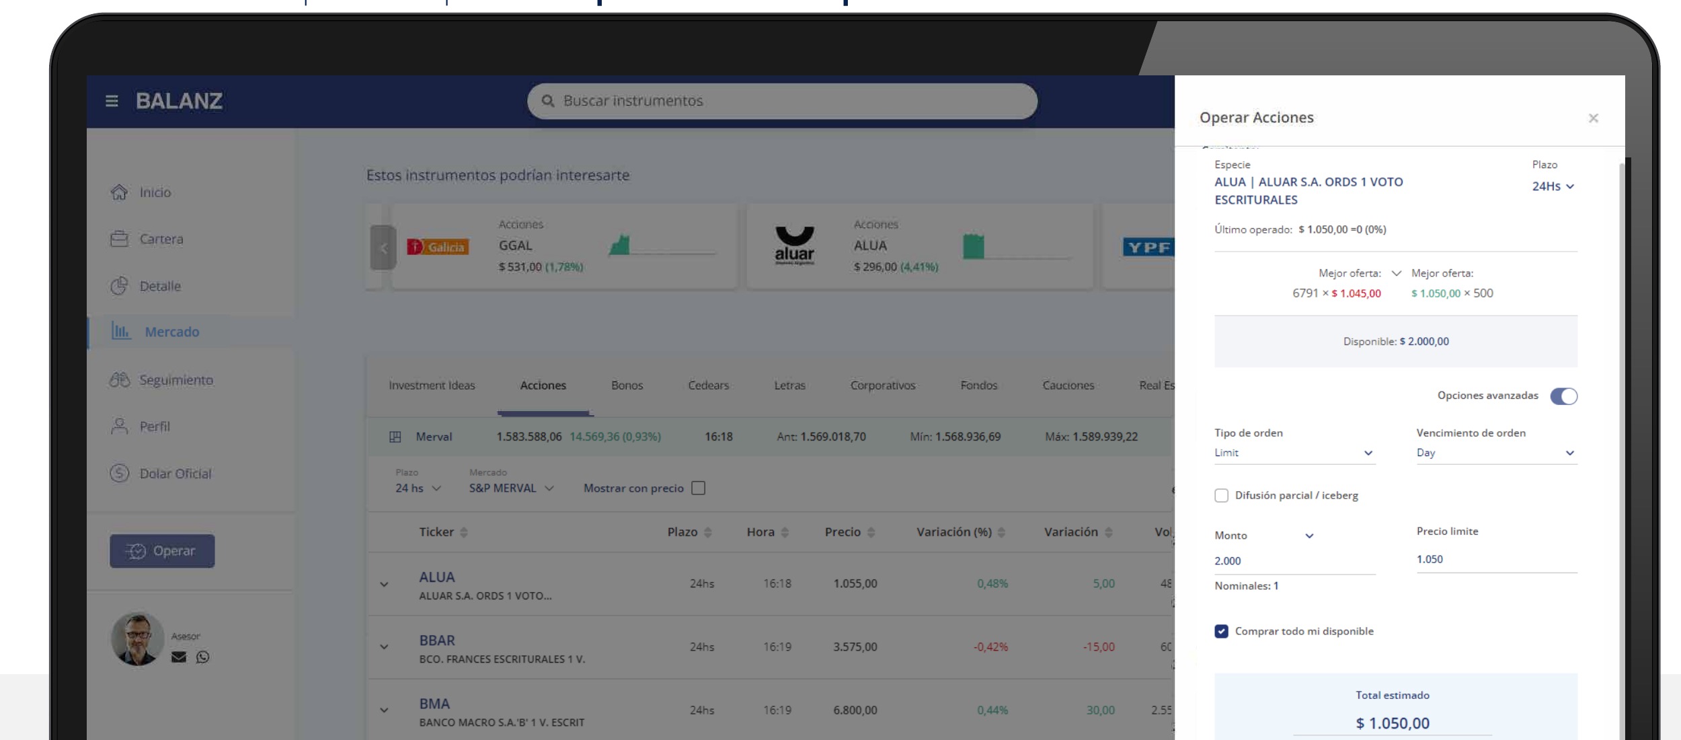This screenshot has height=740, width=1681.
Task: Click the Merval index grid icon
Action: point(395,437)
